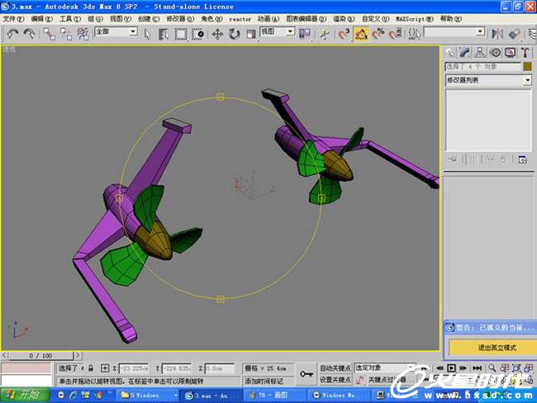Viewport: 537px width, 403px height.
Task: Toggle Window/Crossing selection mode
Action: [197, 34]
